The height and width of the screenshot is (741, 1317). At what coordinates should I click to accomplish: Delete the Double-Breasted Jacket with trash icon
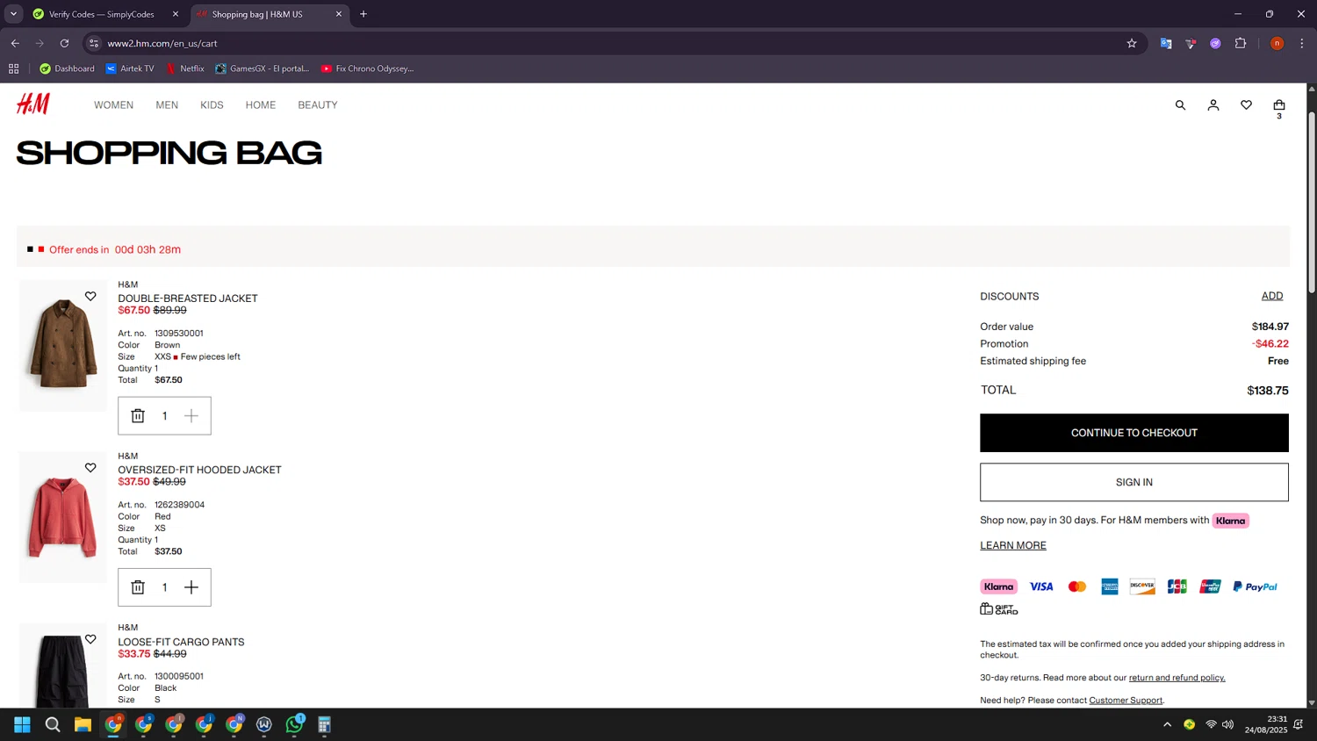(138, 416)
